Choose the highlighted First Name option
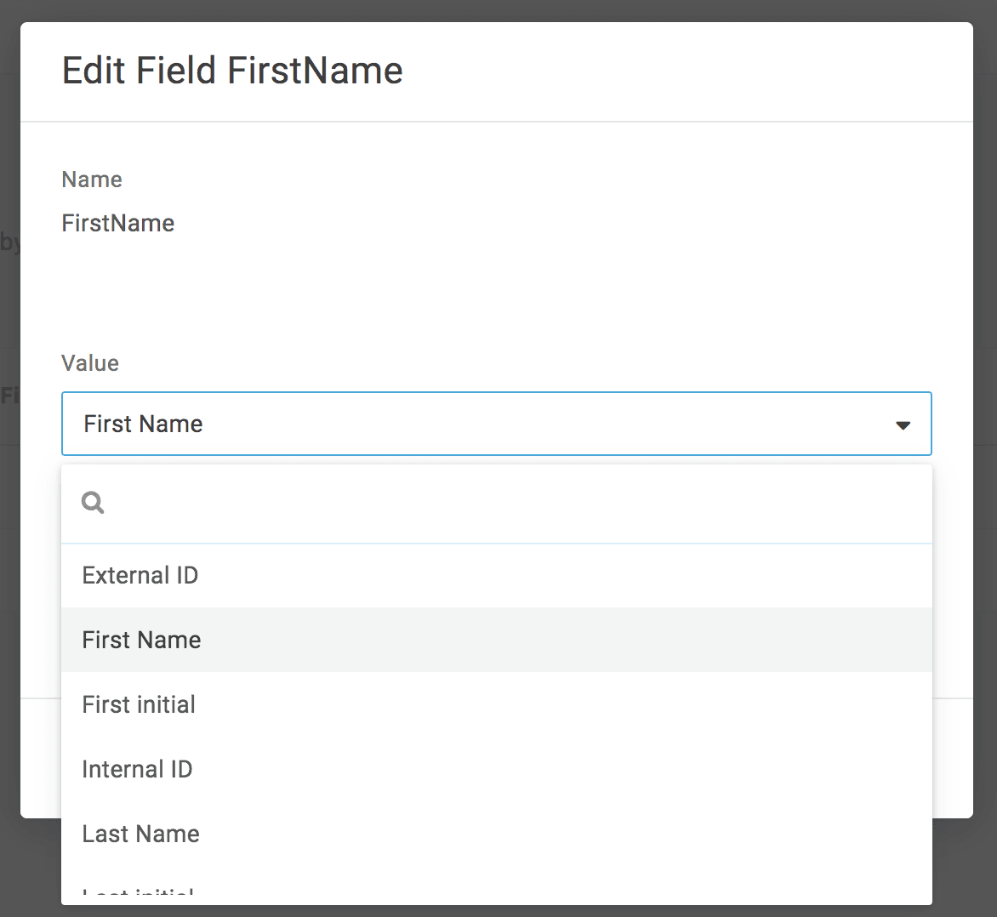 click(142, 641)
